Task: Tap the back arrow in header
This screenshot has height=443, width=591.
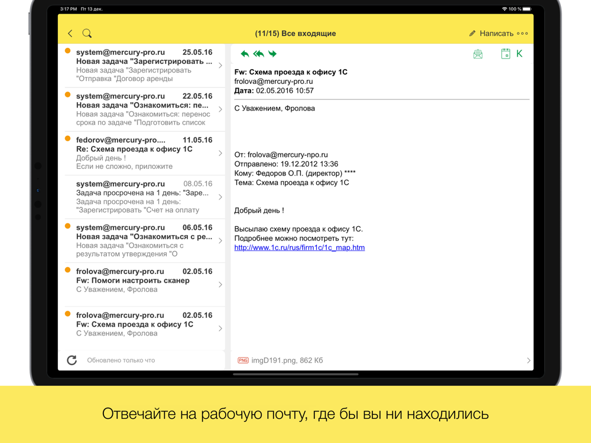Action: tap(70, 34)
